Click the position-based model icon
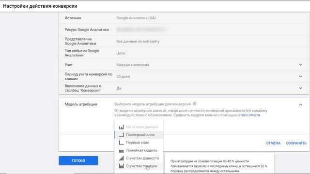The image size is (310, 174). [121, 166]
